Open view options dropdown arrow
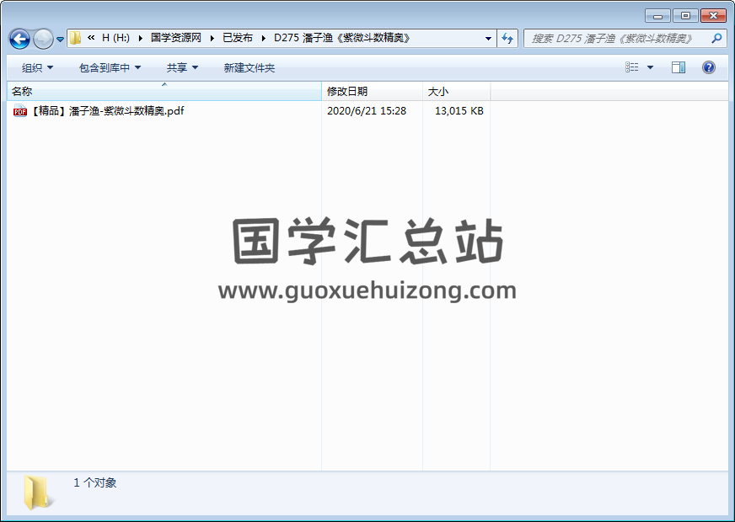735x522 pixels. coord(650,67)
